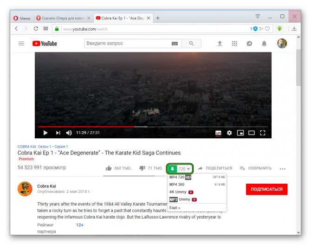Viewport: 311px width, 245px height.
Task: Select MP3 Ummy download option
Action: [197, 199]
